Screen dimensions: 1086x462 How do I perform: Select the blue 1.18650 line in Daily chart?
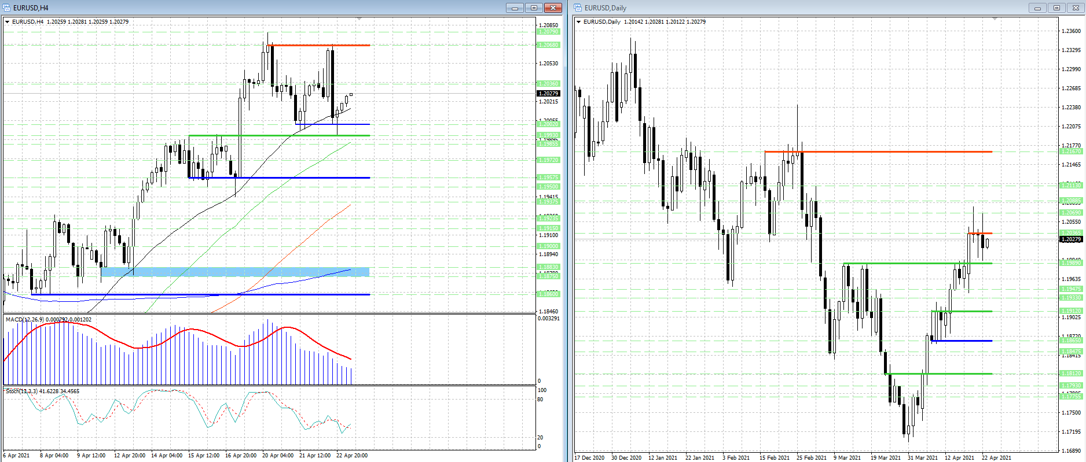tap(962, 341)
